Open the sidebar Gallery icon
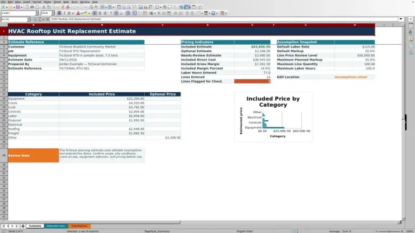415x233 pixels. click(x=411, y=39)
